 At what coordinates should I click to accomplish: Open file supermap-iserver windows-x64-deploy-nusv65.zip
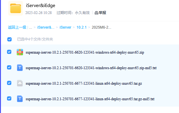point(85,52)
